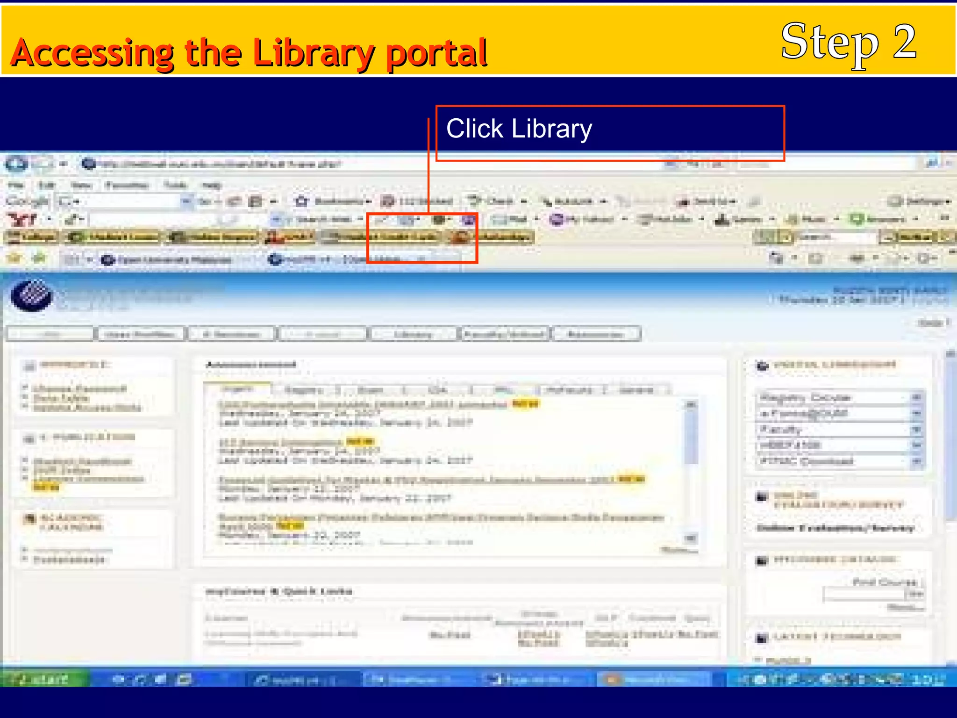The width and height of the screenshot is (957, 718).
Task: Open the Change Password link in left sidebar
Action: [80, 389]
